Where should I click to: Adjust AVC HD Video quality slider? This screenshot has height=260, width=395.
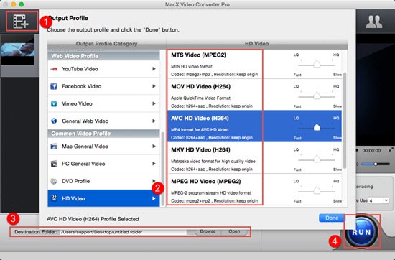point(317,128)
